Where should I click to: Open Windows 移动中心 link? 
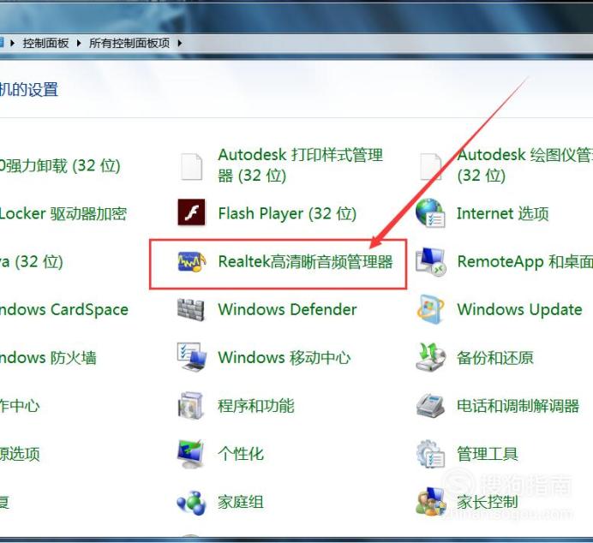tap(285, 357)
